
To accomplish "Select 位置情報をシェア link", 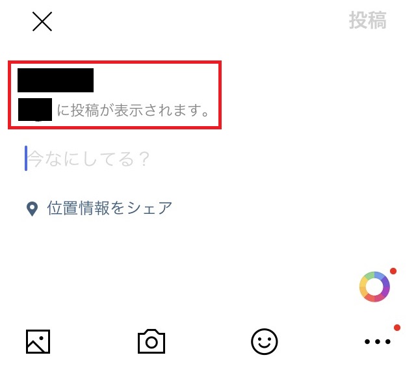I will point(110,208).
